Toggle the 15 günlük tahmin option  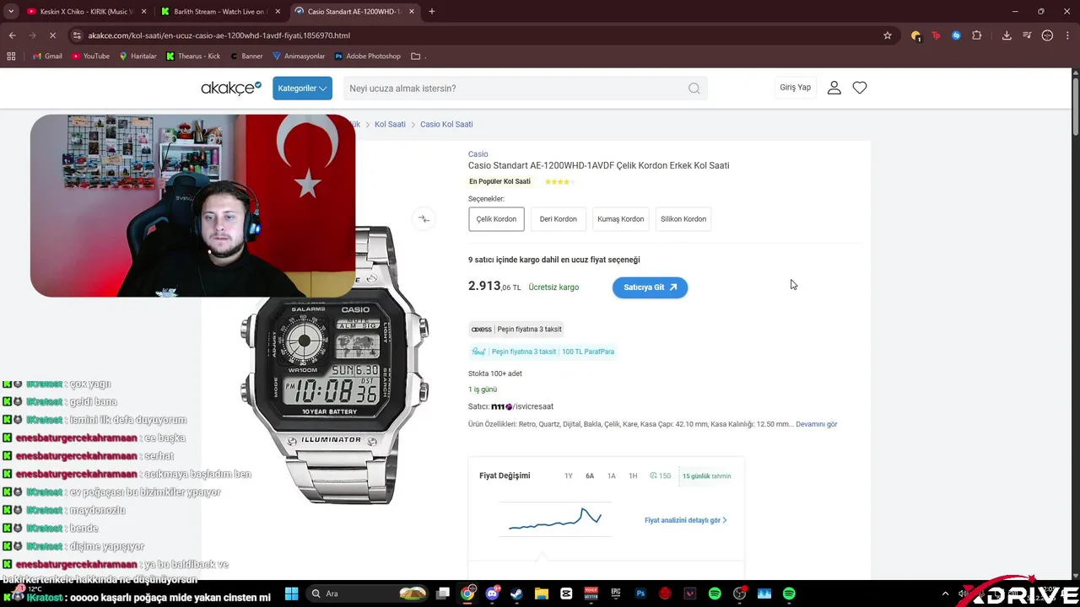point(707,476)
